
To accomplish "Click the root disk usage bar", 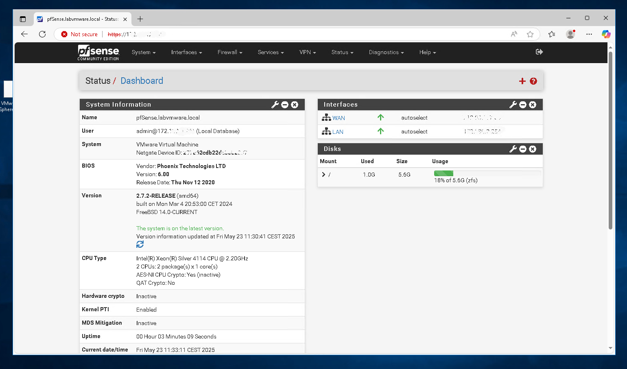I will [487, 173].
